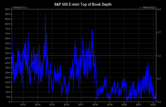Click the chart title 'S&P 500 E-mini Top of Book Depth'
166x107 pixels.
(83, 4)
